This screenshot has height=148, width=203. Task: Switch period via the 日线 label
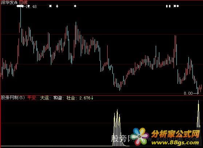pos(23,2)
